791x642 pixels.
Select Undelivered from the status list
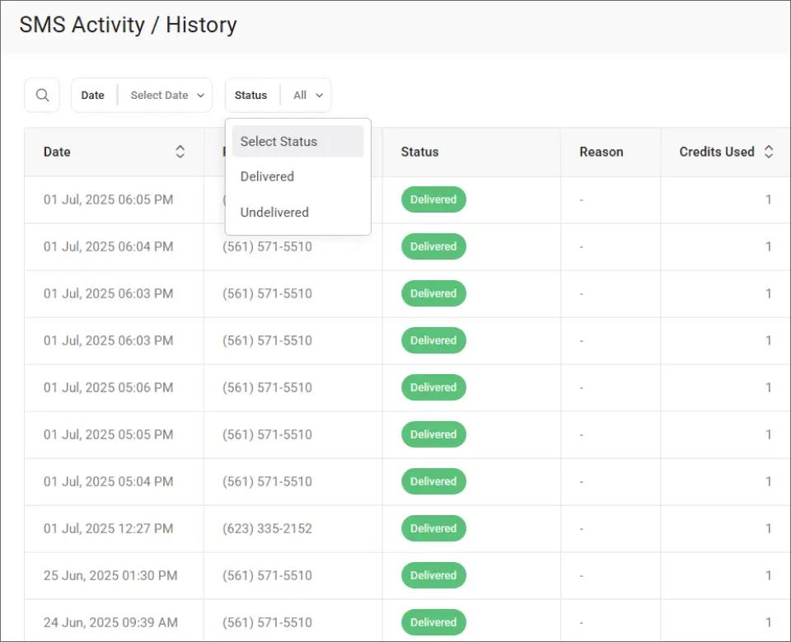coord(274,212)
